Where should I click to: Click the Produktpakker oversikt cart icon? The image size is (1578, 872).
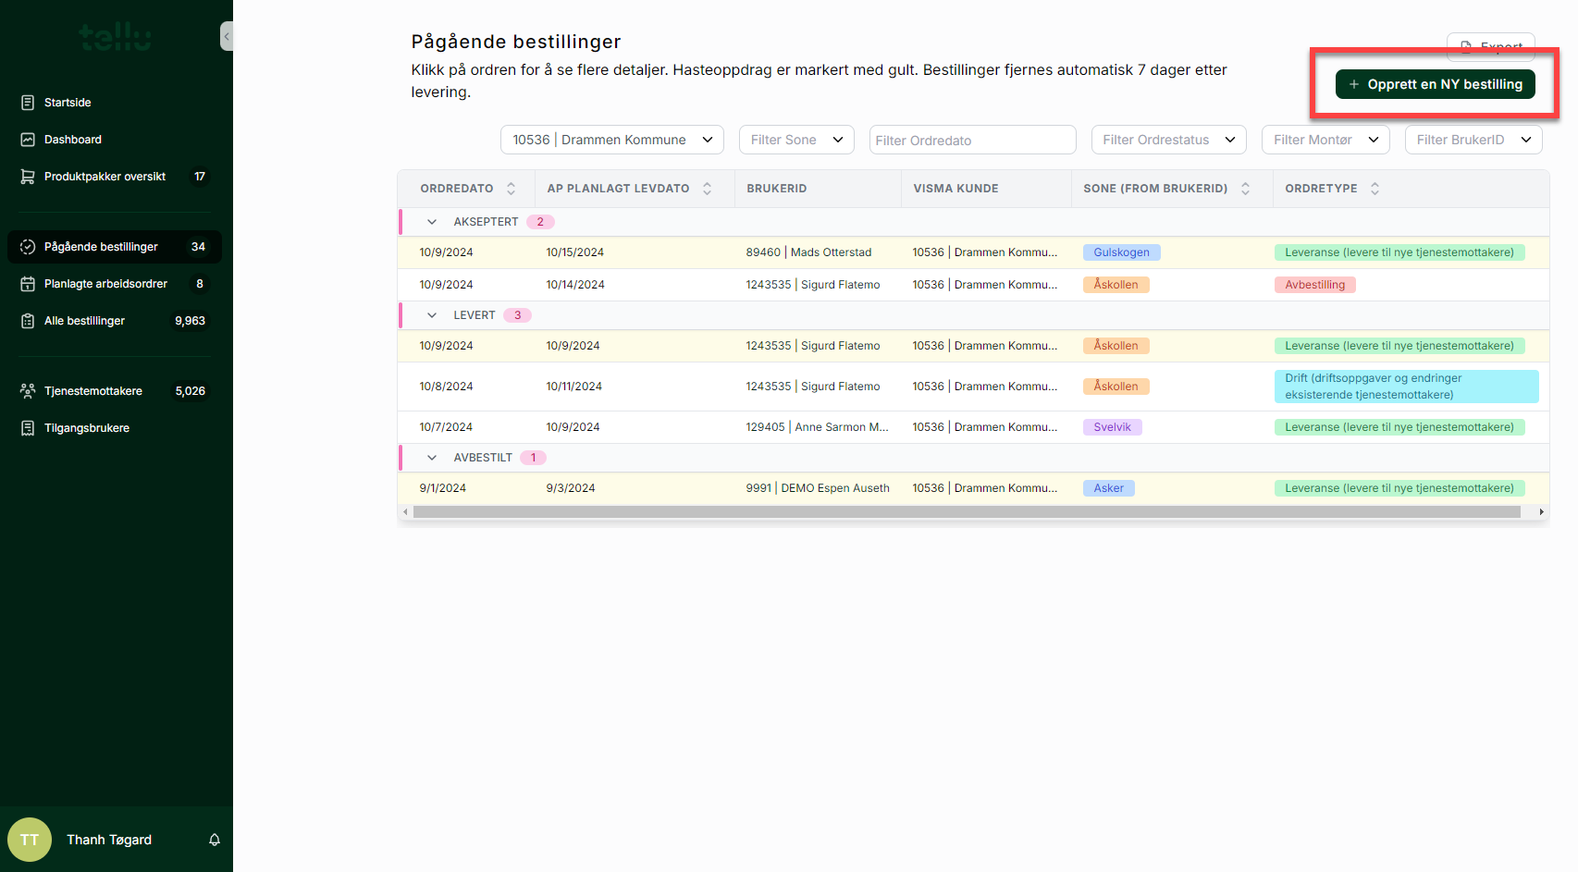28,177
